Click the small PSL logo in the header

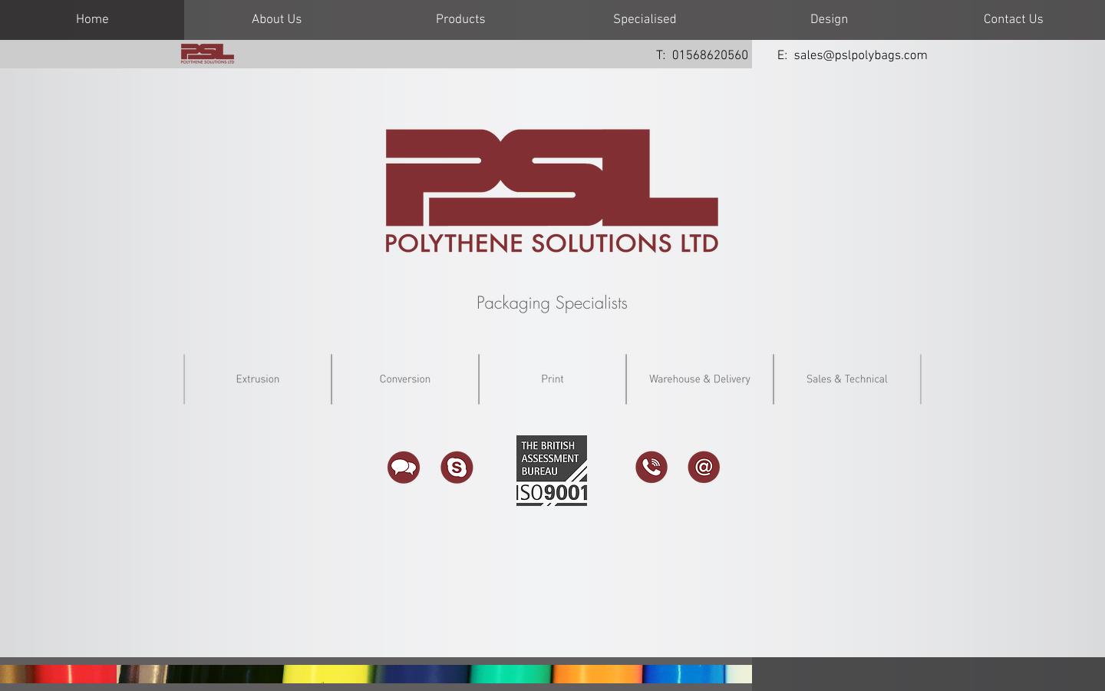coord(206,54)
